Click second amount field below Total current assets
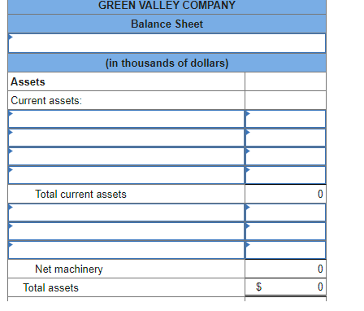364x311 pixels. [x=285, y=231]
